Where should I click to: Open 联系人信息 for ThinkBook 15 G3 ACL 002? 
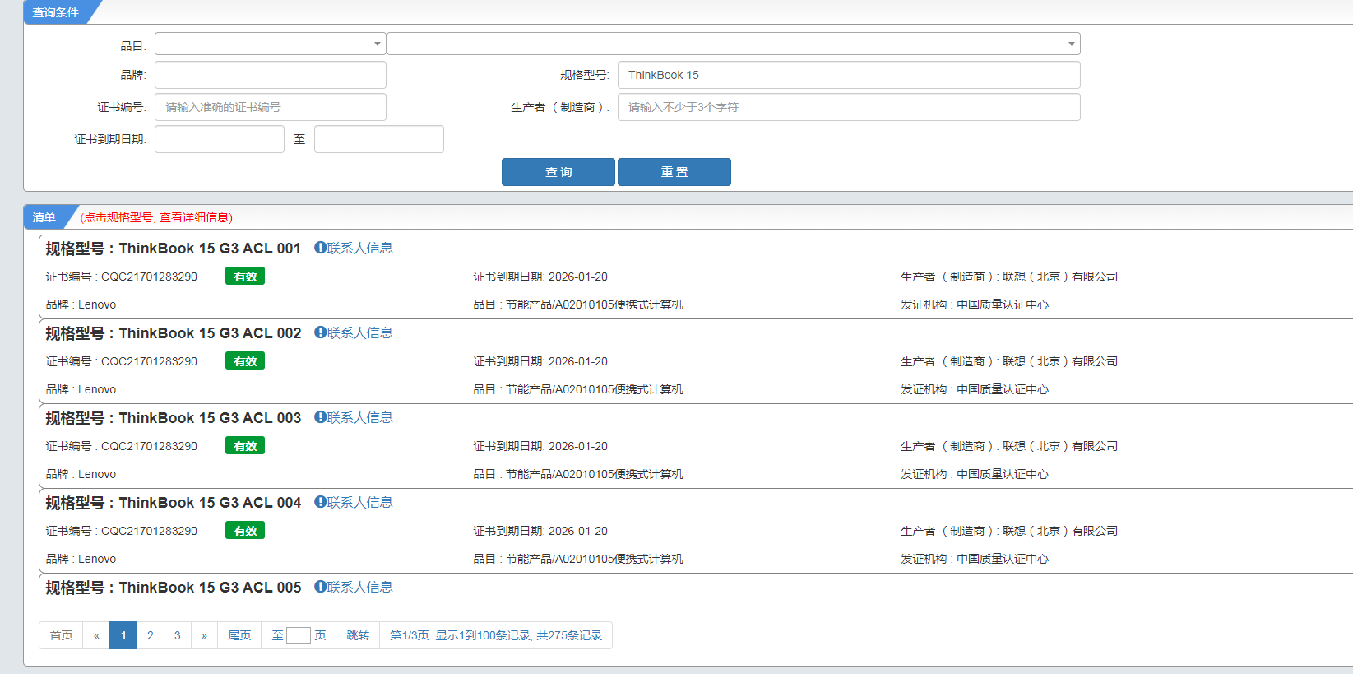tap(359, 332)
